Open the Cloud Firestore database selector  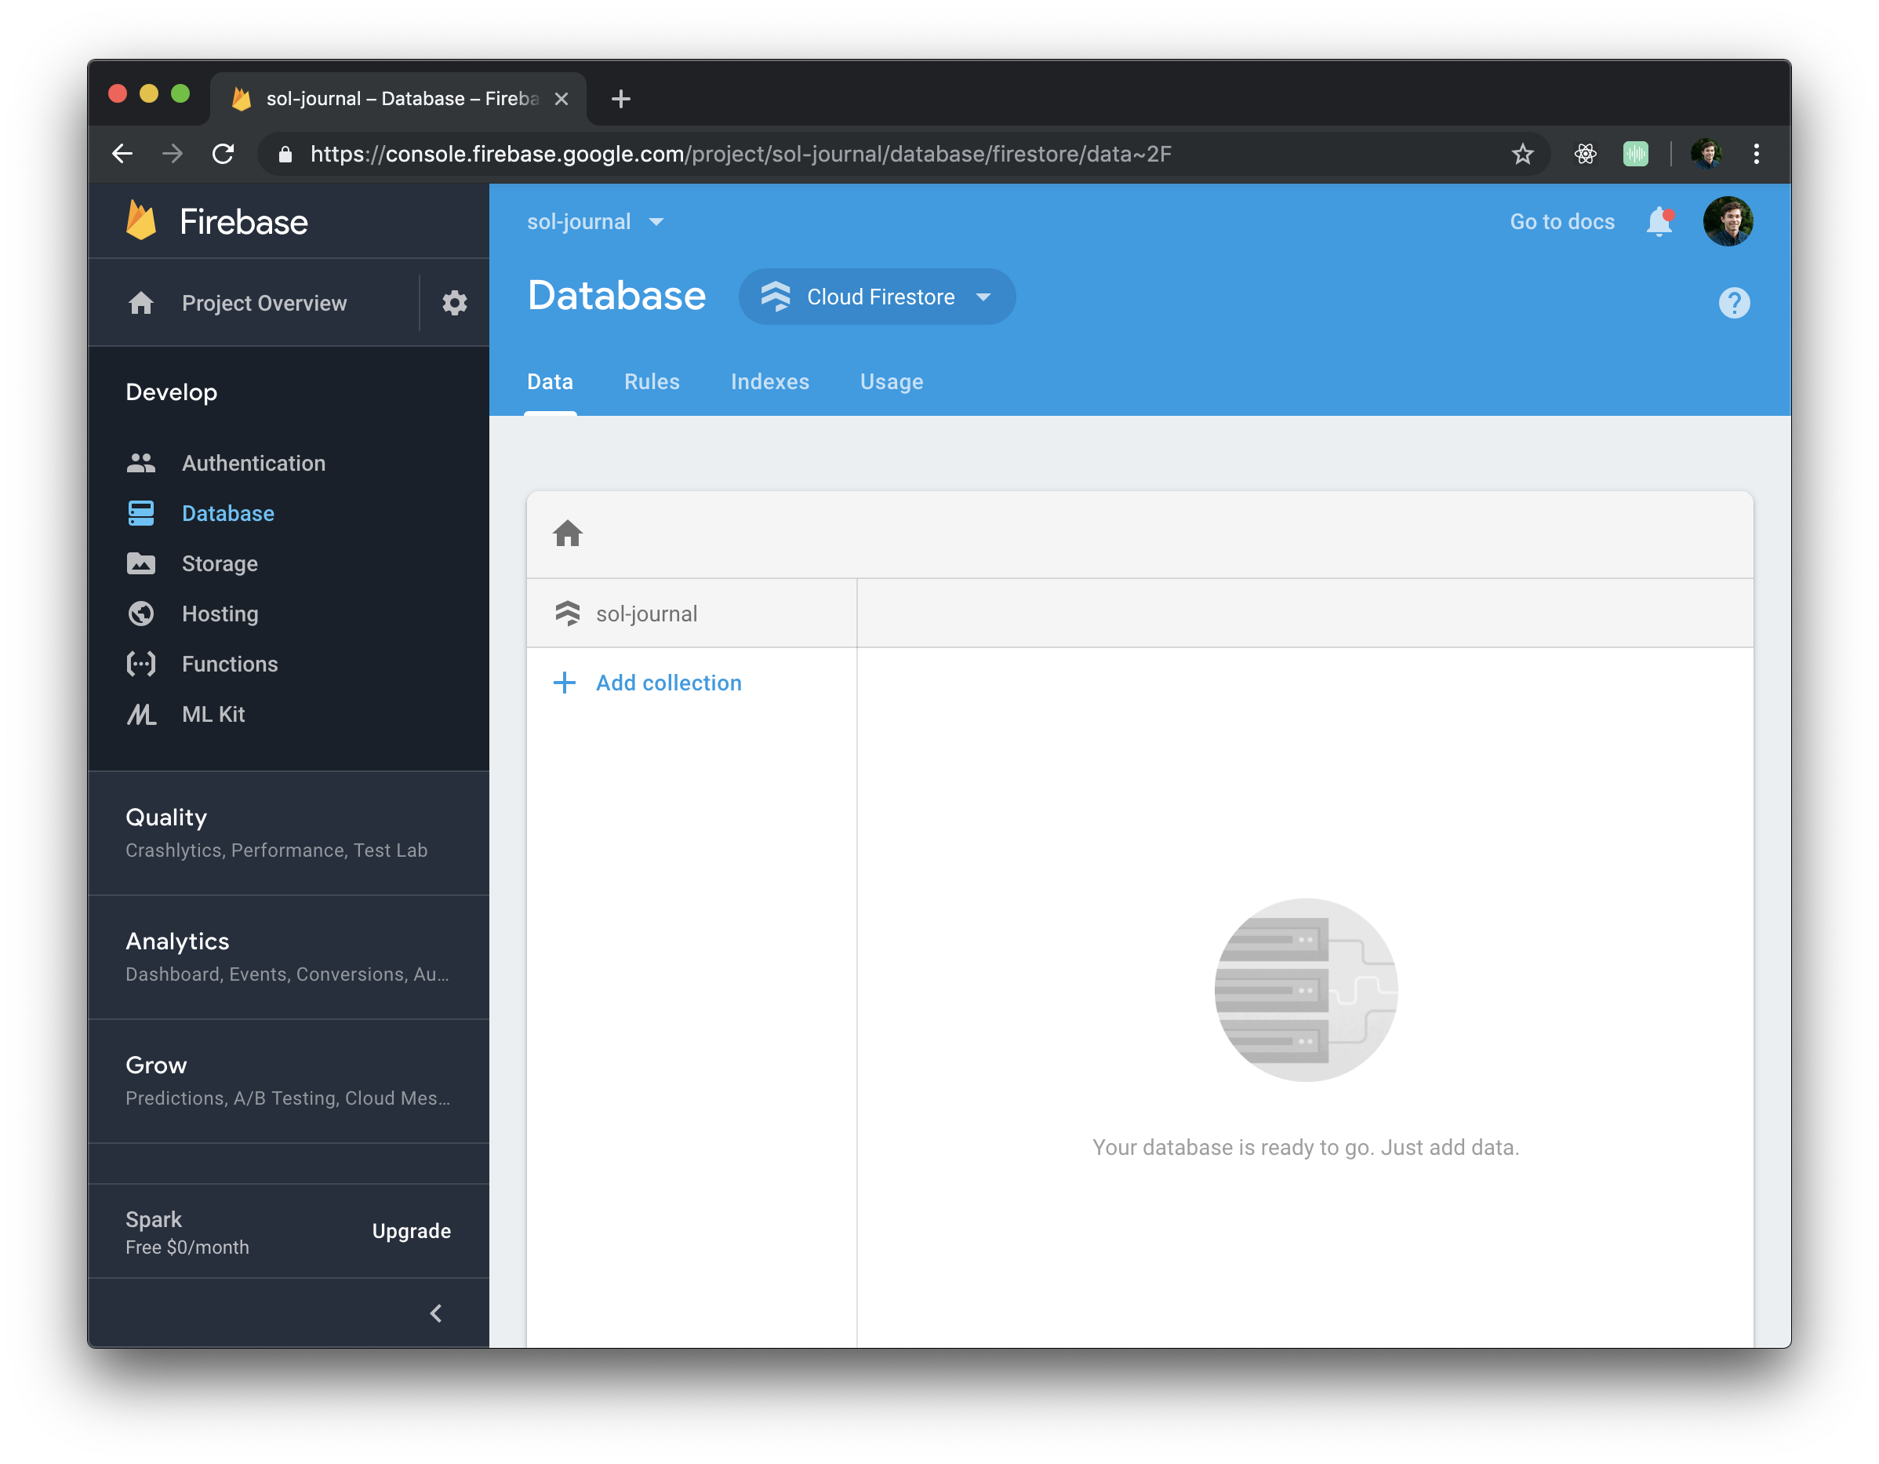[877, 297]
